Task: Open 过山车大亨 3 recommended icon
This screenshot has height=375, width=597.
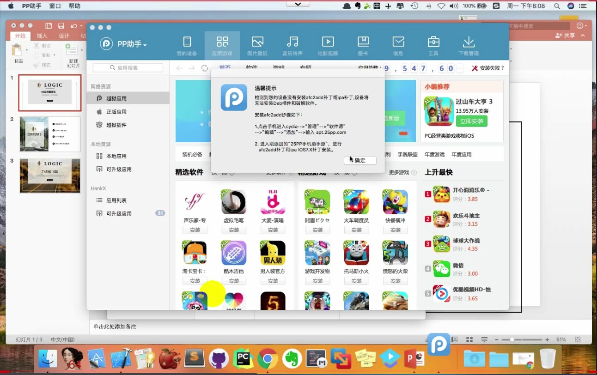Action: click(x=439, y=111)
